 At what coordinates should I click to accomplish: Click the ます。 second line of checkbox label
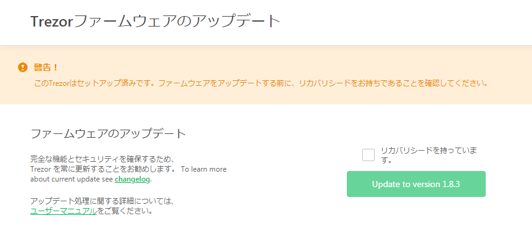pos(387,160)
